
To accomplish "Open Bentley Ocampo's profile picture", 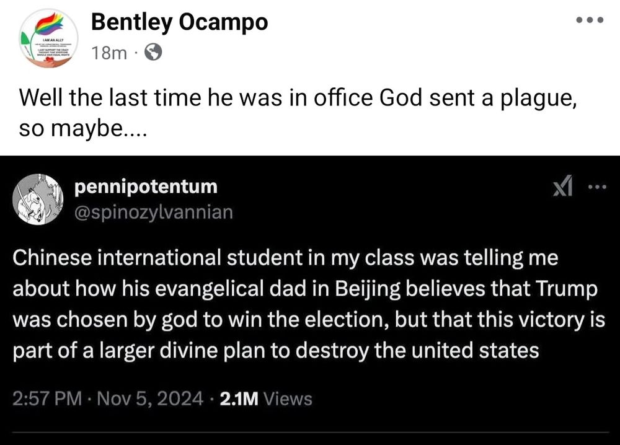I will click(x=49, y=38).
